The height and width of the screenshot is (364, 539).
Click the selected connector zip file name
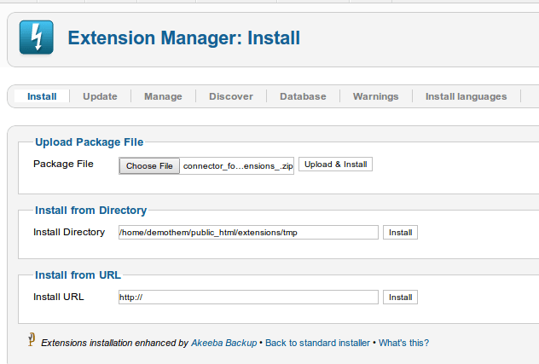(x=238, y=166)
